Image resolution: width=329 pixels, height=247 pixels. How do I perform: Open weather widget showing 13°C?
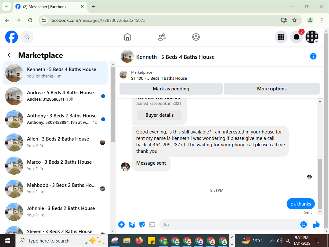[x=252, y=241]
